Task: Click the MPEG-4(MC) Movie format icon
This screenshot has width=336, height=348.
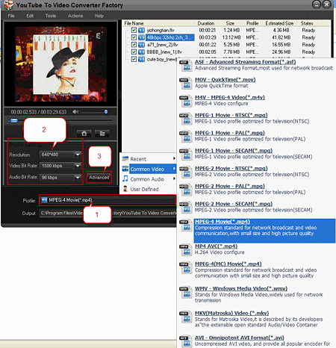Action: click(x=186, y=267)
